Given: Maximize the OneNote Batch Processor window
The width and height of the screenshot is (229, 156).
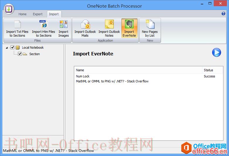Looking at the screenshot, I should pos(210,3).
